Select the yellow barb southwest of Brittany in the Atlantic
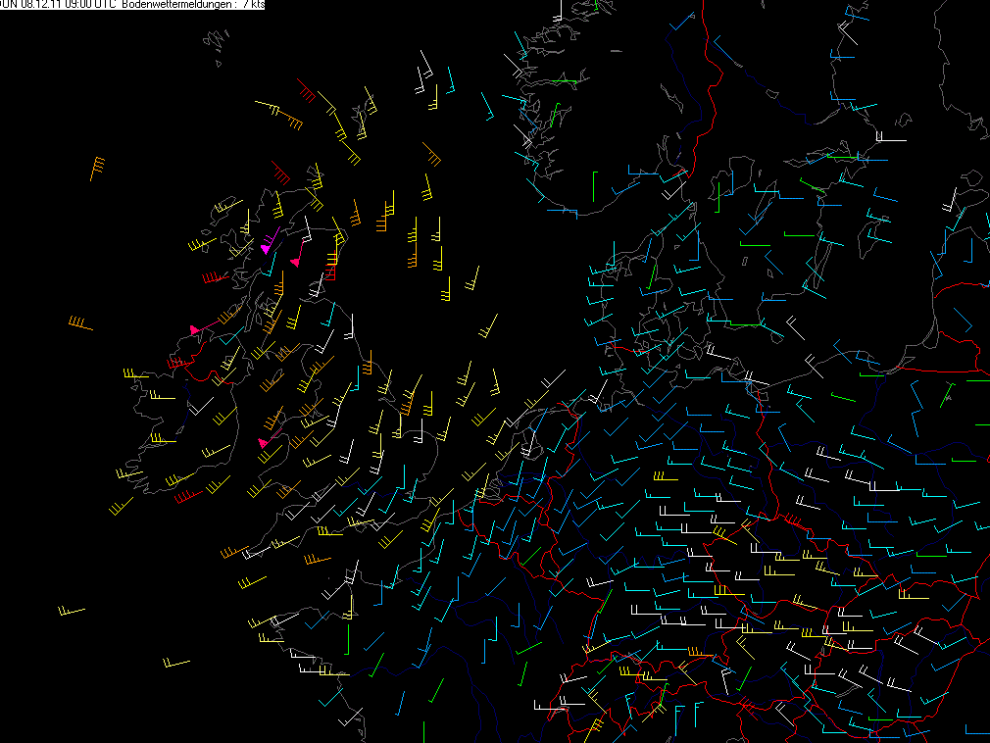The image size is (990, 743). (x=176, y=663)
